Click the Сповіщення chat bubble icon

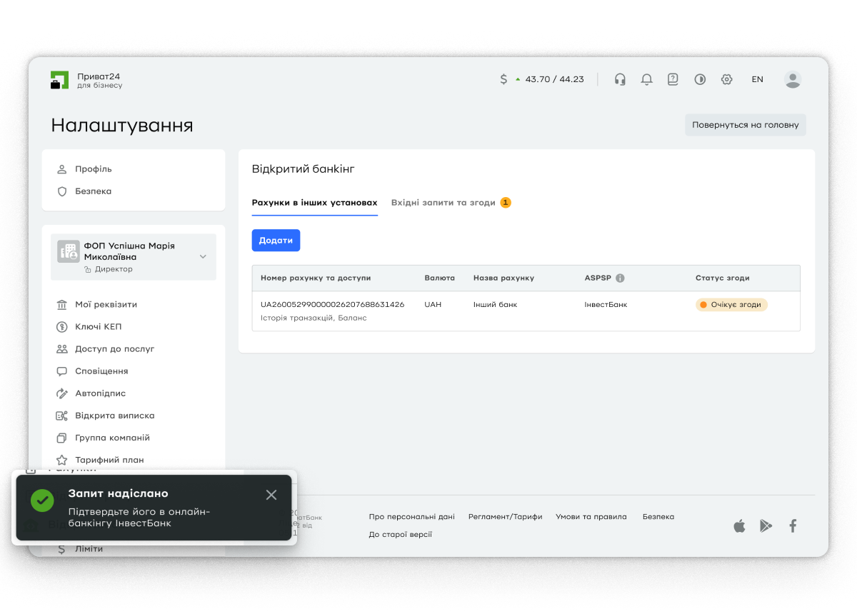tap(61, 371)
